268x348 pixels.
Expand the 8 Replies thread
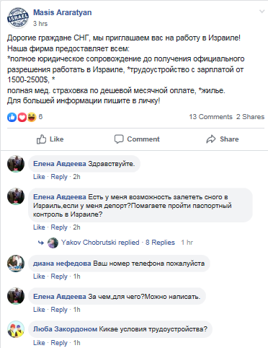tap(160, 243)
